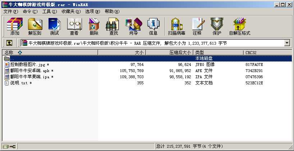Click CRC32 value 817FA07E
The width and height of the screenshot is (294, 151).
(254, 65)
